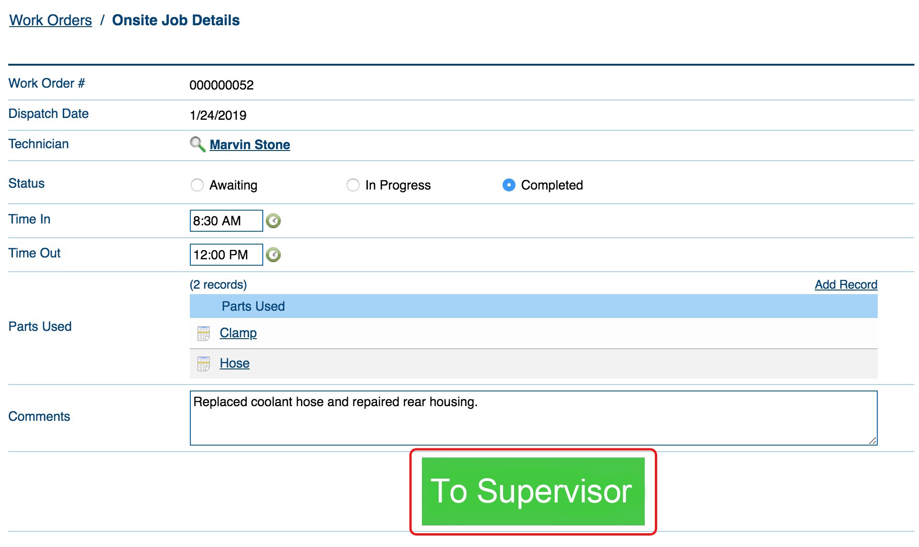Click the grid icon next to Clamp
919x547 pixels.
click(204, 333)
